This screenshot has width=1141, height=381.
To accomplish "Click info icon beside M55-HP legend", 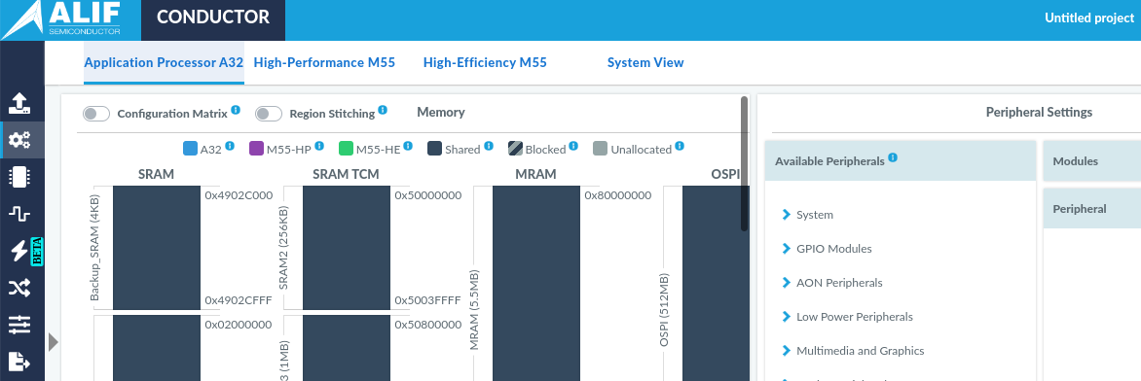I will click(318, 146).
